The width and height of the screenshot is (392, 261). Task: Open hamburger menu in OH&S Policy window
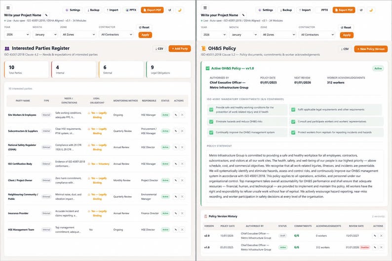tap(205, 8)
